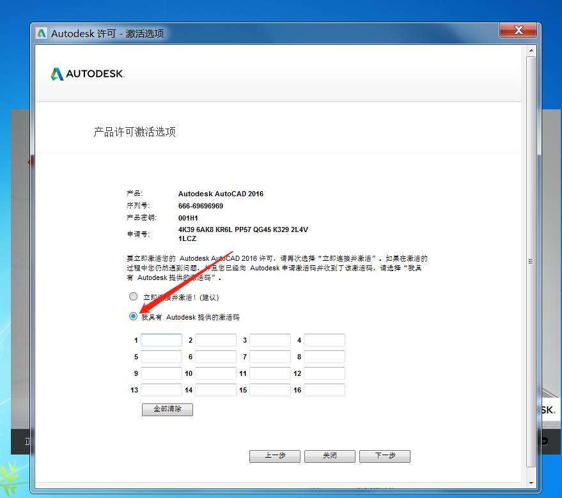Click the vertical scrollbar down arrow
The image size is (562, 498).
click(530, 481)
